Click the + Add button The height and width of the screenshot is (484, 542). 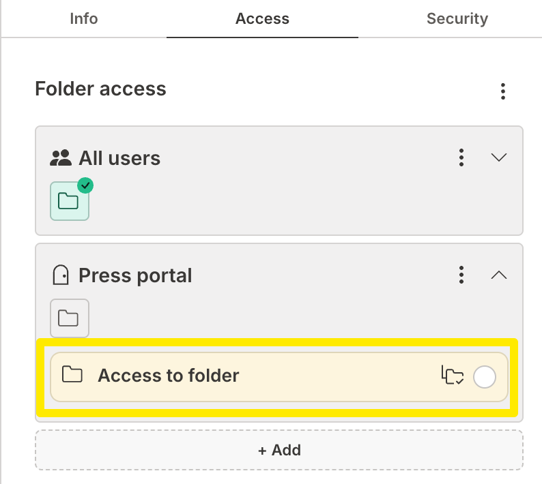pyautogui.click(x=279, y=450)
